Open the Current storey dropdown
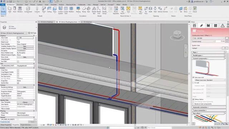Screen dimensions: 229x129 click(203, 42)
